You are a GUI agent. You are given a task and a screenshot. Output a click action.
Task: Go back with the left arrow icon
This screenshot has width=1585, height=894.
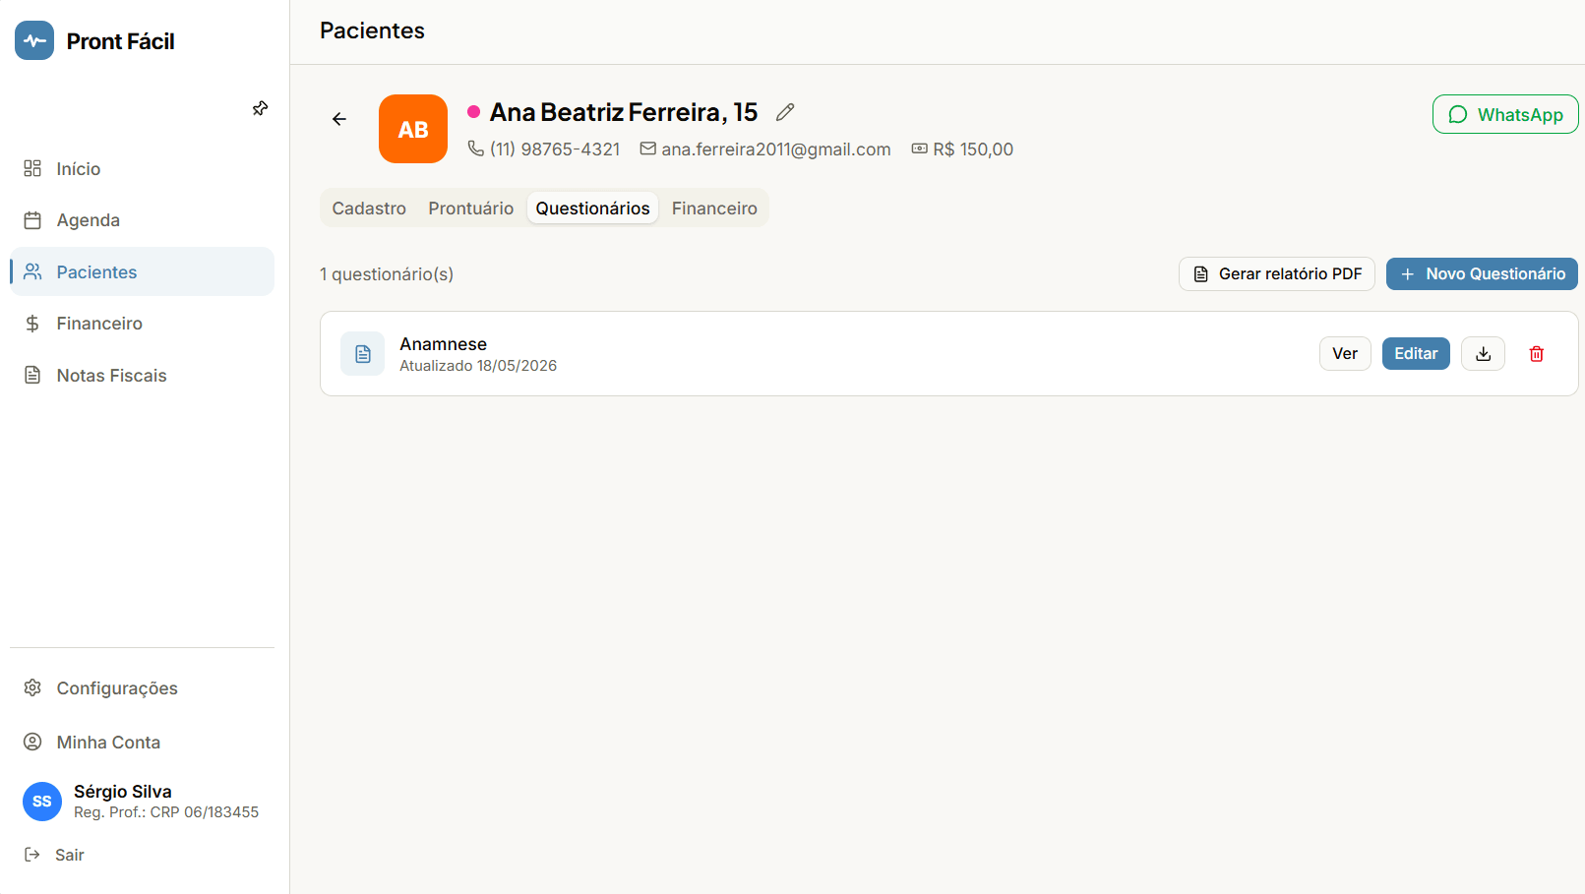[339, 119]
